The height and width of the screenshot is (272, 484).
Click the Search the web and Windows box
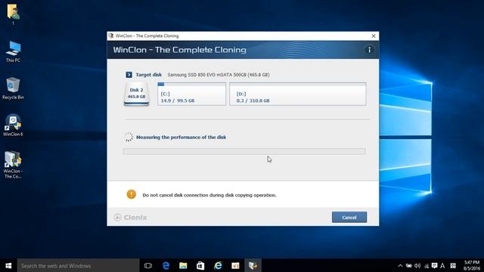78,265
